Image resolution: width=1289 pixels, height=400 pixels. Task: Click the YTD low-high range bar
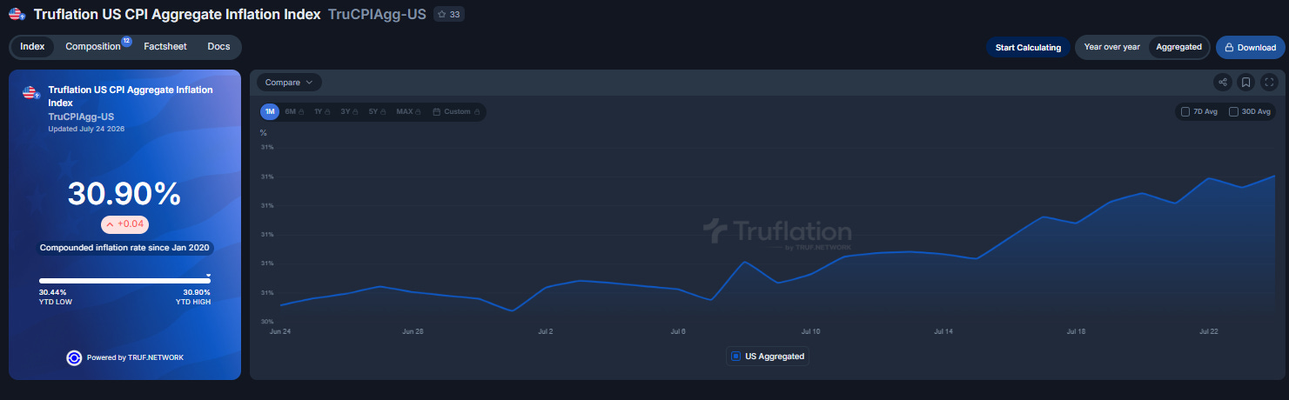point(124,280)
